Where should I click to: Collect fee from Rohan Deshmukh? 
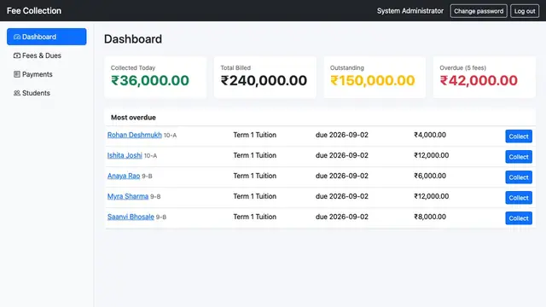519,136
